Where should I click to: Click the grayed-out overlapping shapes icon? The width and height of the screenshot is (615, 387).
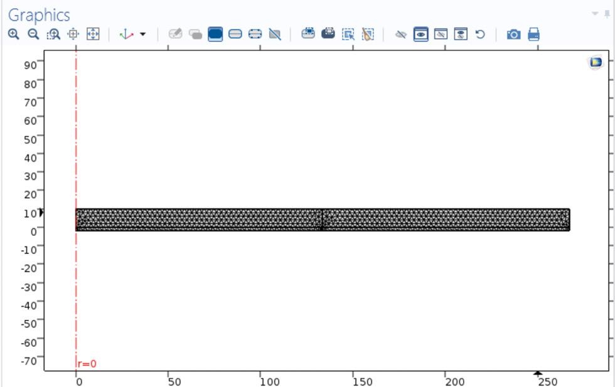click(x=195, y=34)
